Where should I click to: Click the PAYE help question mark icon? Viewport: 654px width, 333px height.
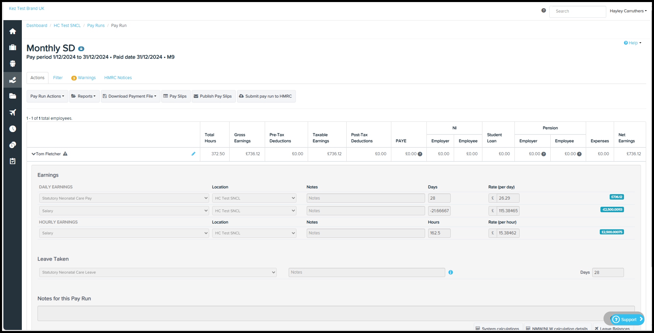(x=420, y=154)
